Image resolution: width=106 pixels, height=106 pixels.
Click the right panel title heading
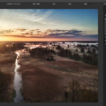(x=105, y=15)
